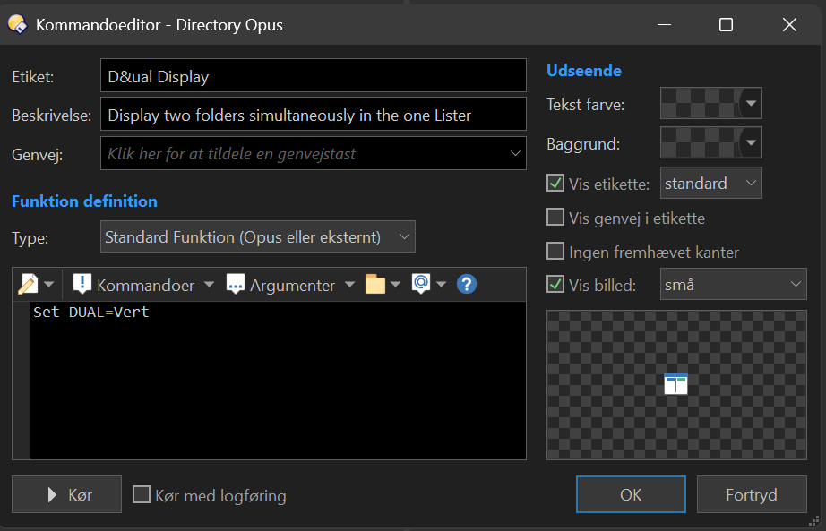
Task: Open the Type function dropdown
Action: [x=258, y=237]
